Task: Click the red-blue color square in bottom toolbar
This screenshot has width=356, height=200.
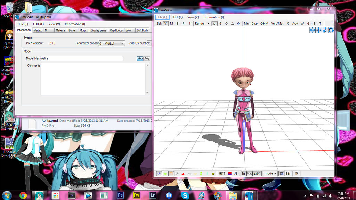Action: click(230, 174)
